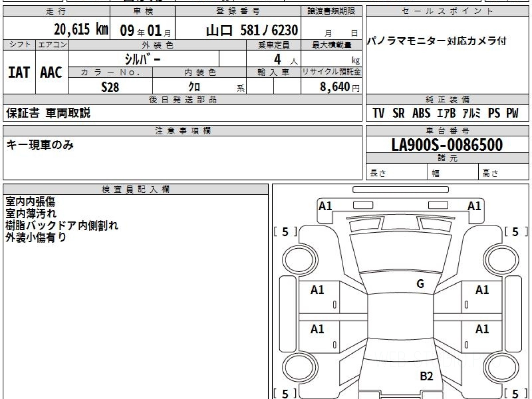Select the 保証書 車両取説 text
Image resolution: width=532 pixels, height=399 pixels.
tap(48, 113)
